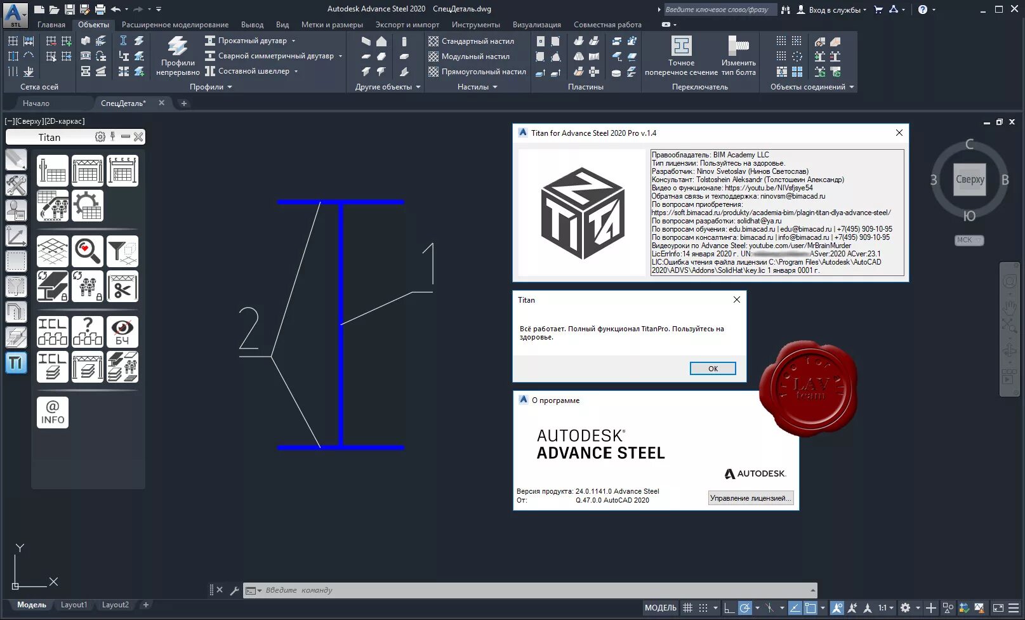Click the scissors cut-frame icon in Titan

(x=122, y=286)
